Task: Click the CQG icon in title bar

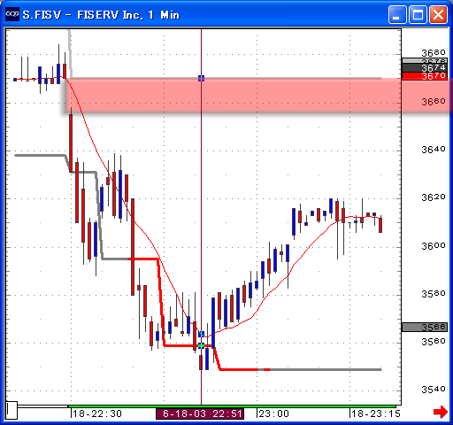Action: (12, 14)
